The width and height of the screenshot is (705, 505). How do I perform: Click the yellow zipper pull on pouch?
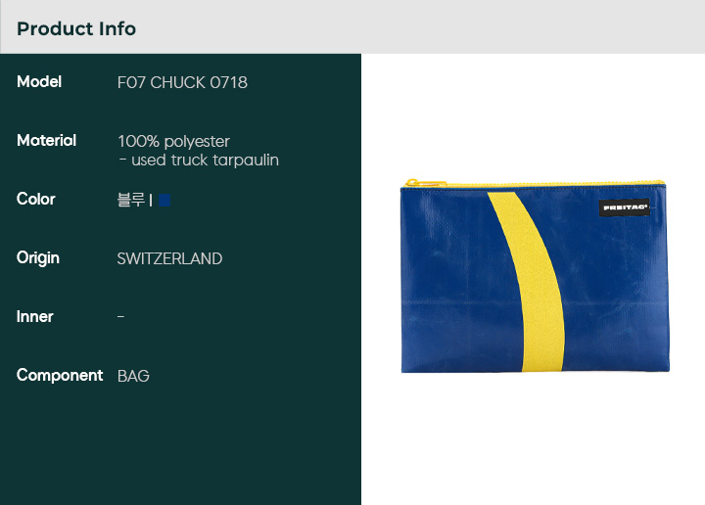[425, 183]
